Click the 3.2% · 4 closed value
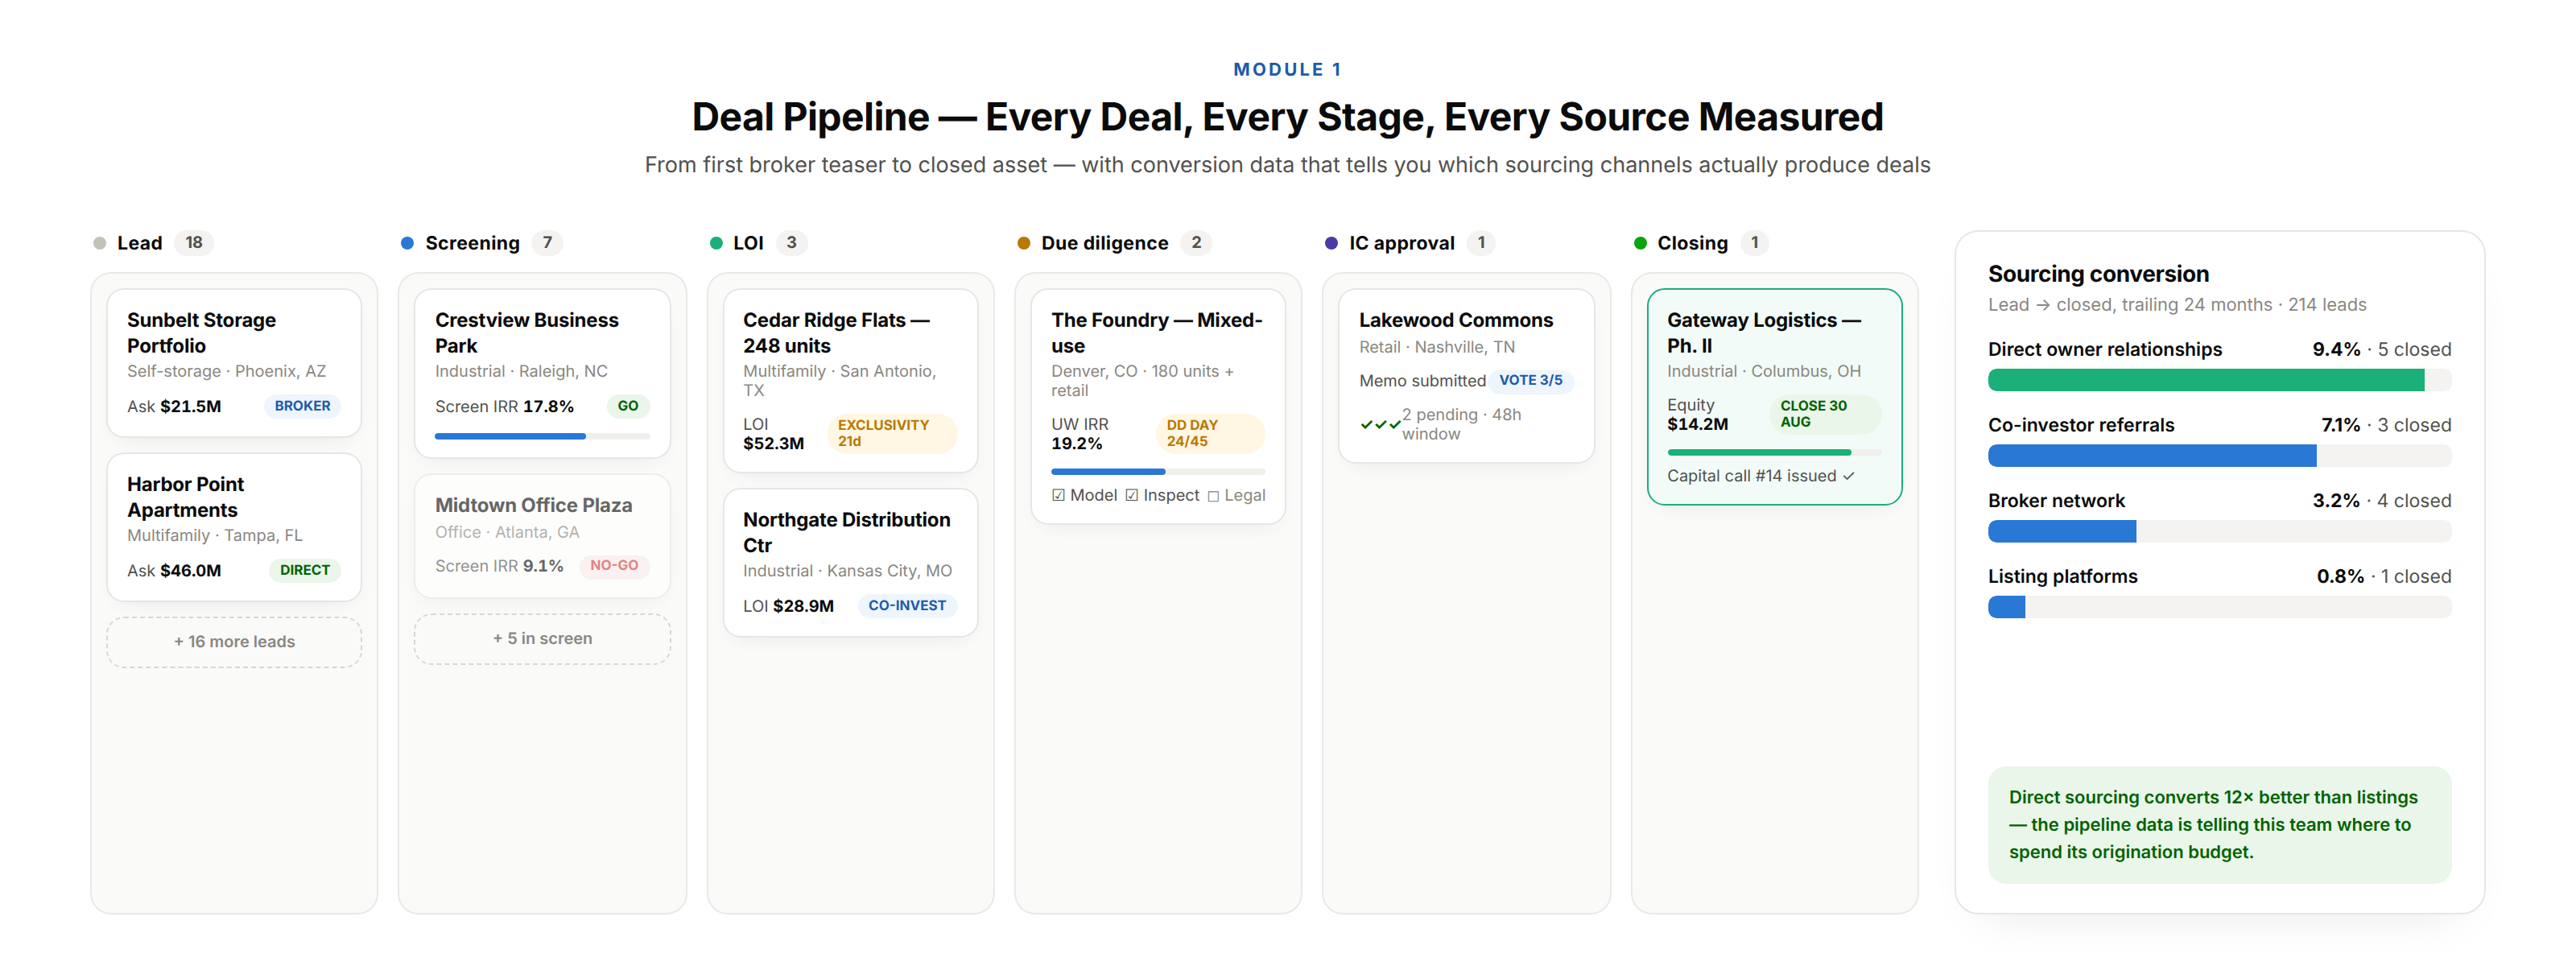 pos(2381,501)
